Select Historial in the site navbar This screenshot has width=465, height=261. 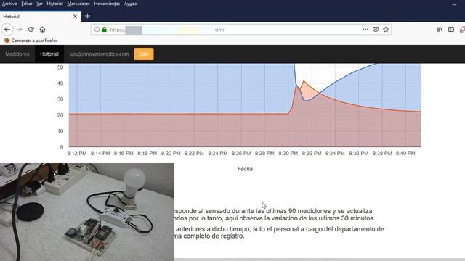tap(49, 54)
